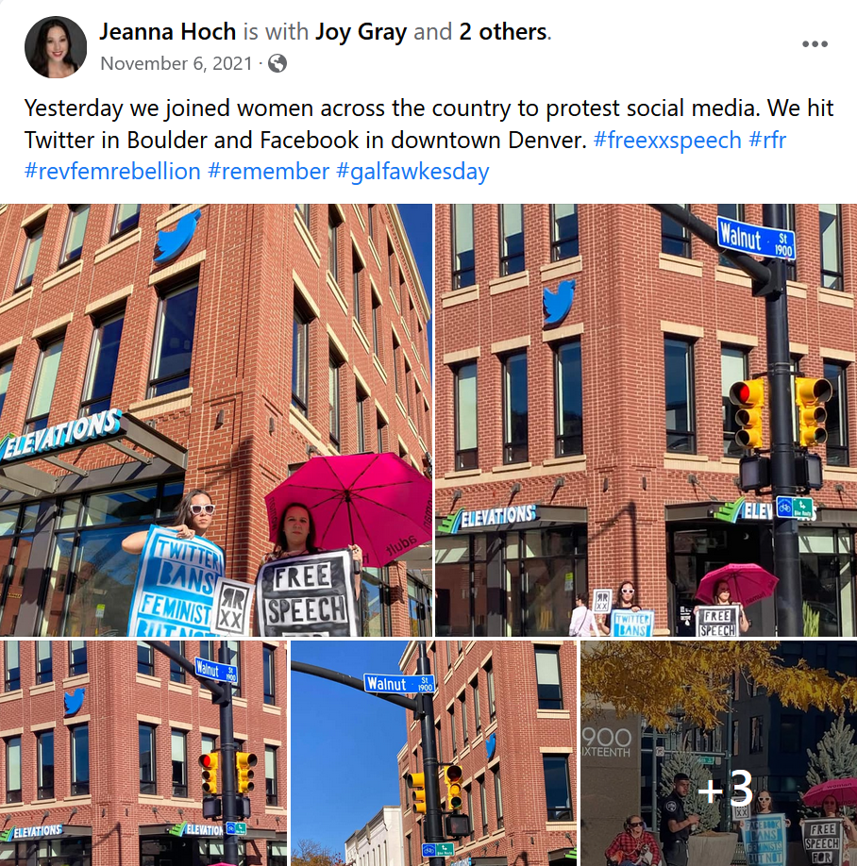Follow the #freexxspeech hashtag
Screen dimensions: 857x866
667,140
